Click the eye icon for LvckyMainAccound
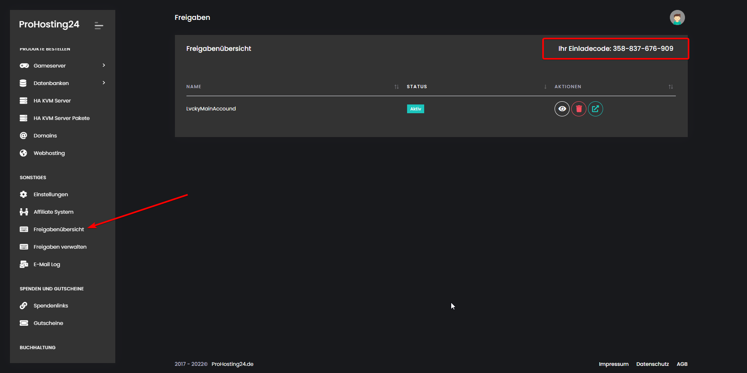Image resolution: width=747 pixels, height=373 pixels. [562, 109]
